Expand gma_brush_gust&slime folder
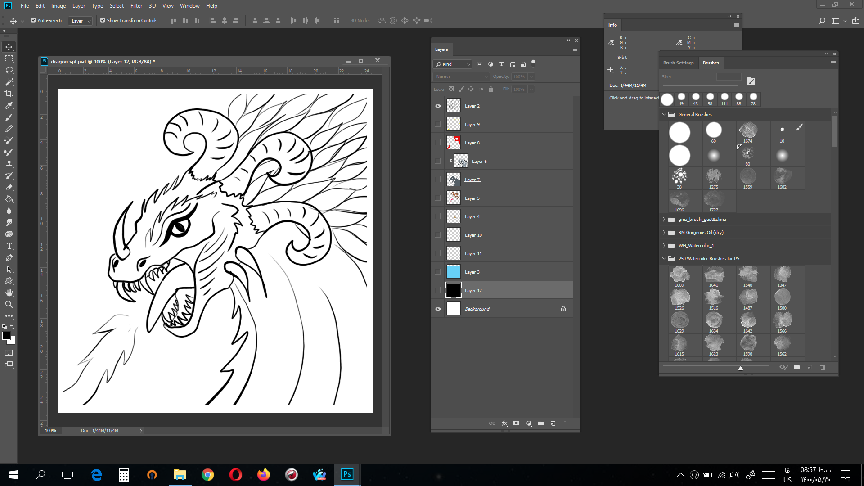864x486 pixels. click(x=664, y=220)
